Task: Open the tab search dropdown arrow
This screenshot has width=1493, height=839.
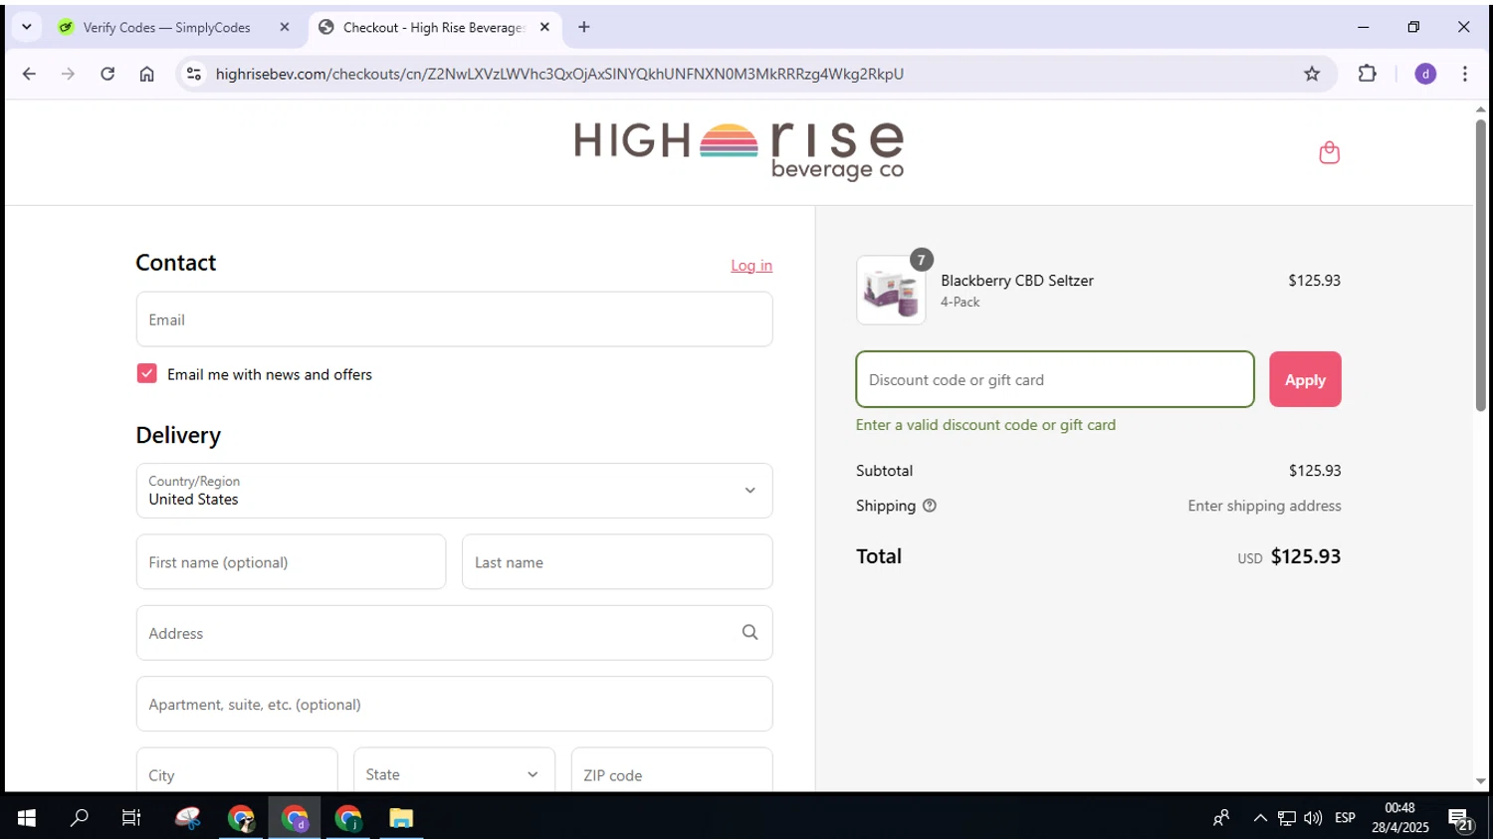Action: click(27, 27)
